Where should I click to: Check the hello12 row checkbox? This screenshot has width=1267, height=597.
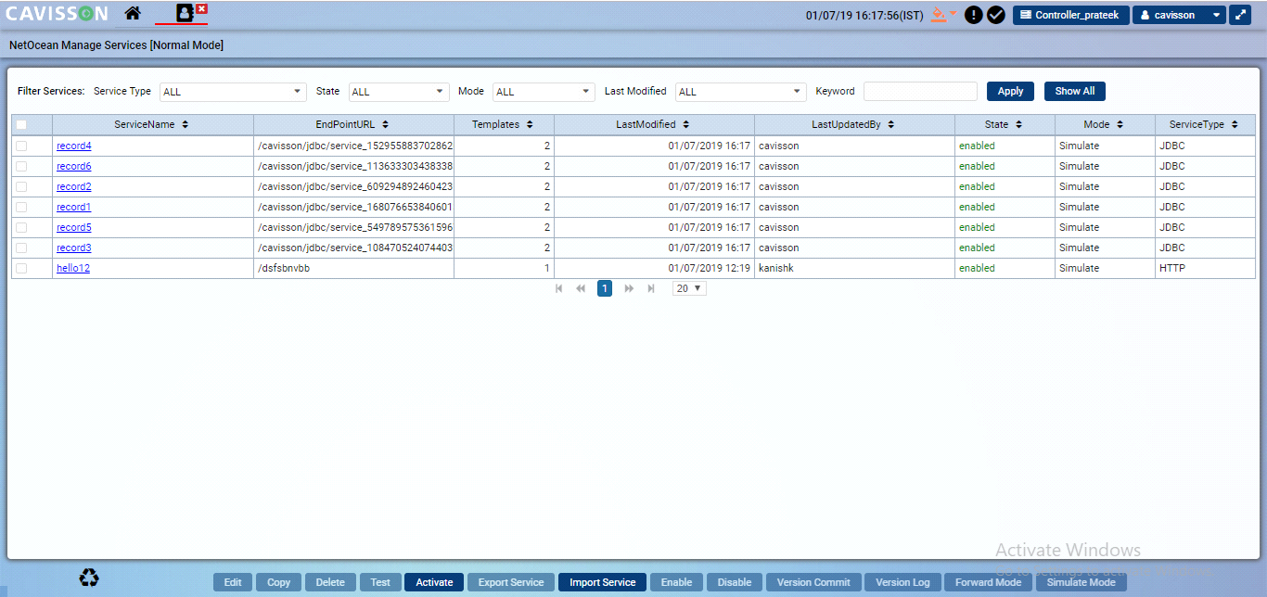(x=21, y=269)
